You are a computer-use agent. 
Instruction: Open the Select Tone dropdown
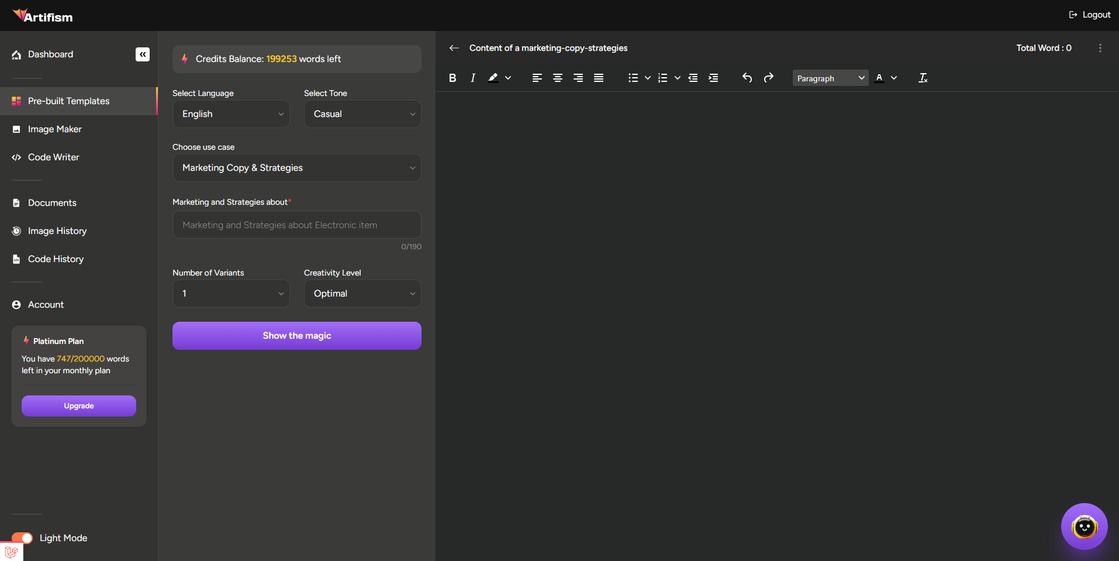362,113
